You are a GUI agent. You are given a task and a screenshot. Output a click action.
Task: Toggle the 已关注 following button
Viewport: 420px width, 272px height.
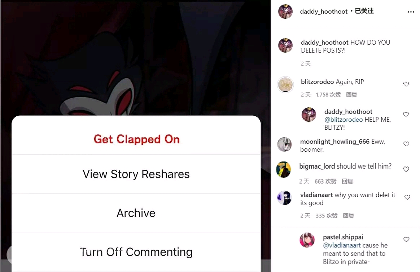coord(364,11)
